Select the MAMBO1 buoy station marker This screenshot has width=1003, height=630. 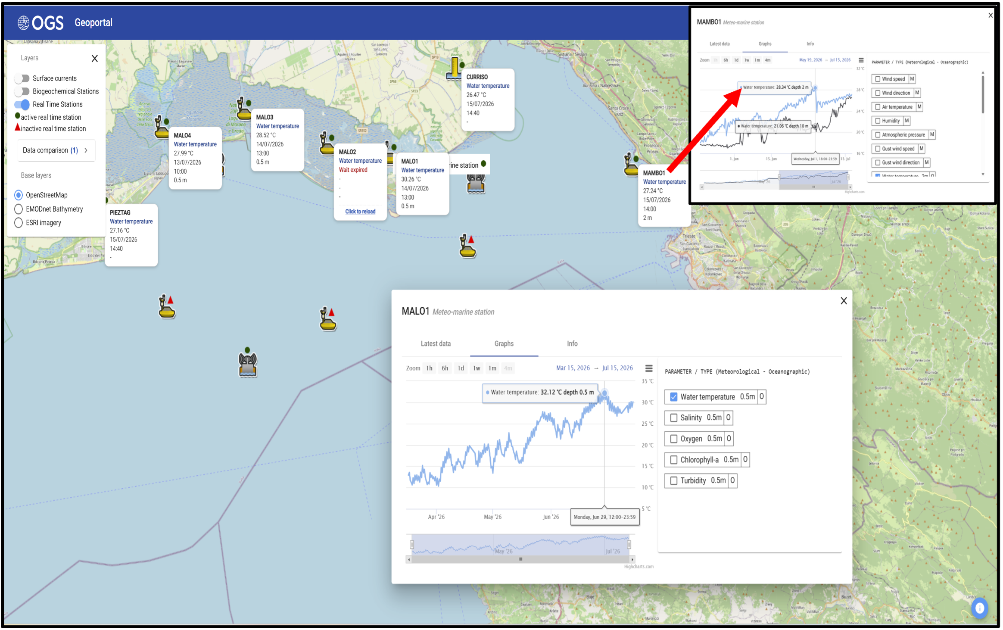631,164
